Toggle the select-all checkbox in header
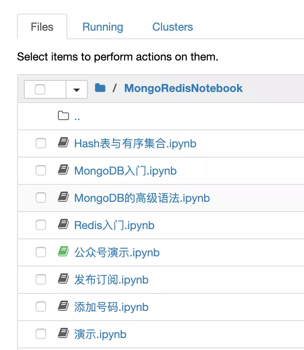Image resolution: width=304 pixels, height=350 pixels. (40, 89)
